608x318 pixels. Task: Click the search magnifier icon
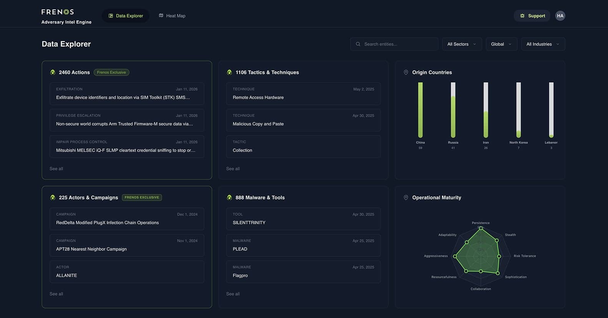point(358,44)
